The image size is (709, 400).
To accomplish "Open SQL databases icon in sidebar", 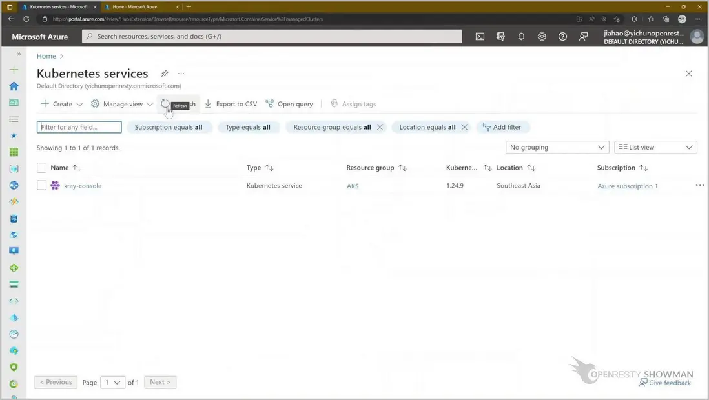I will 14,218.
